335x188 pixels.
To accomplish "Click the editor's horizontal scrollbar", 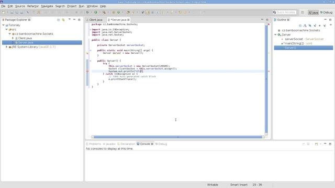I will pos(178,137).
